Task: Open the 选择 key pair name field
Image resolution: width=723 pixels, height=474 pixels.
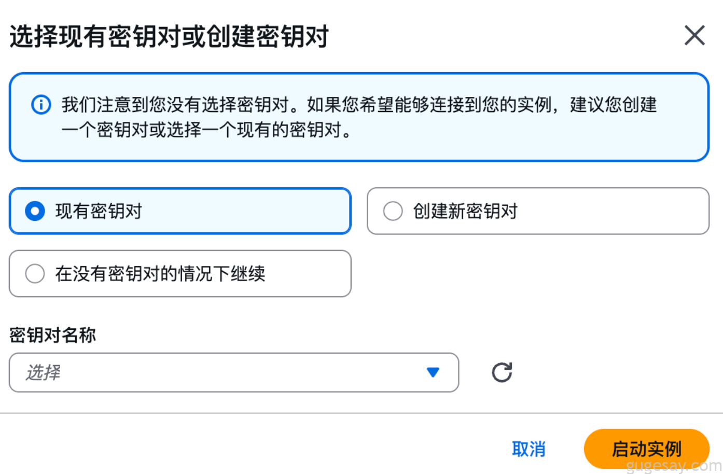Action: point(223,372)
